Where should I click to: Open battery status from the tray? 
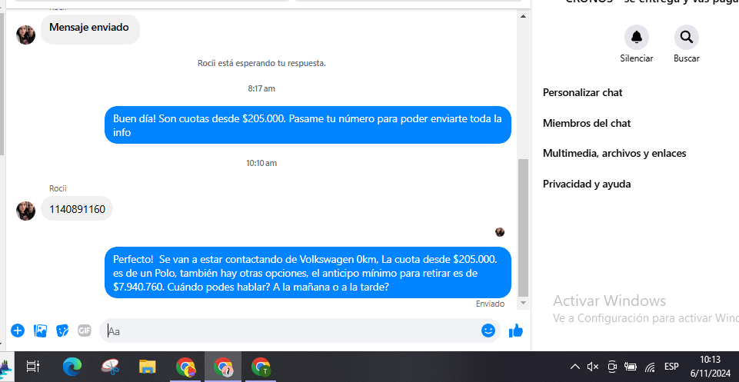click(x=631, y=367)
